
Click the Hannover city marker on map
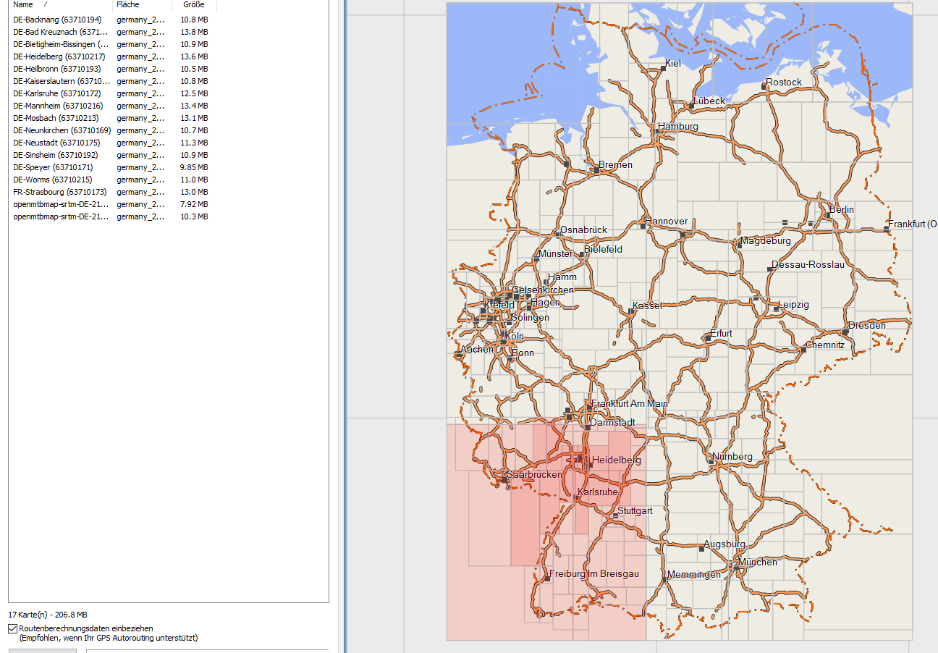coord(643,226)
